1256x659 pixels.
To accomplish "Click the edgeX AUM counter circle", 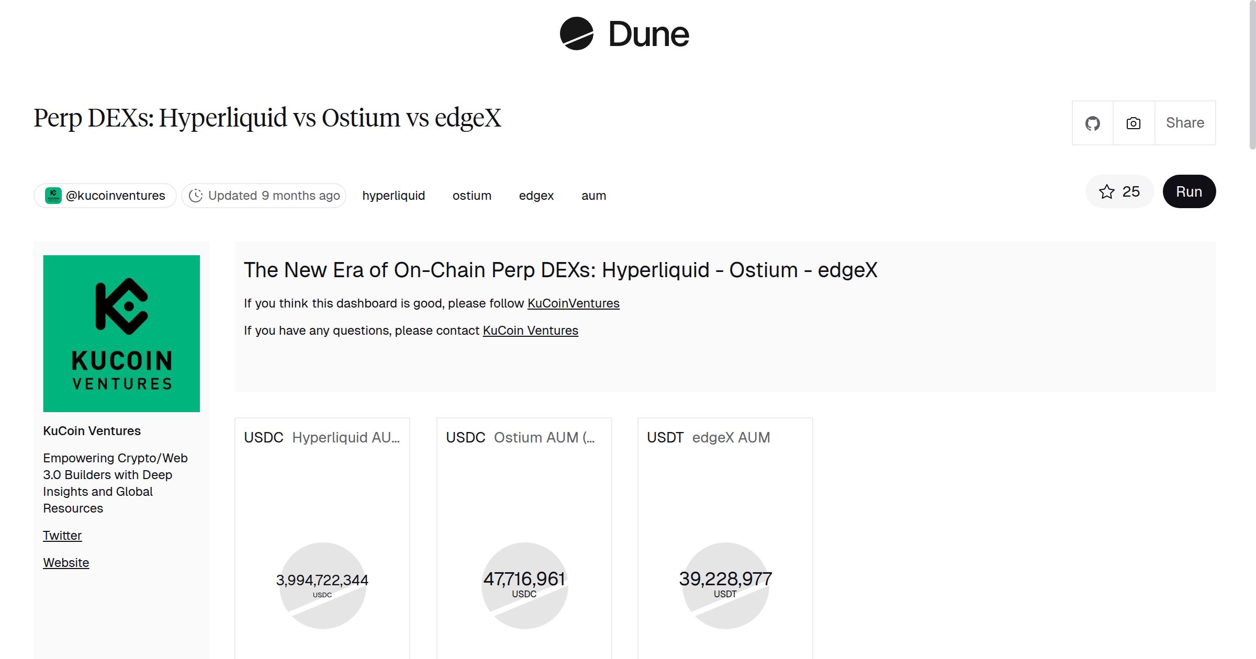I will coord(725,585).
